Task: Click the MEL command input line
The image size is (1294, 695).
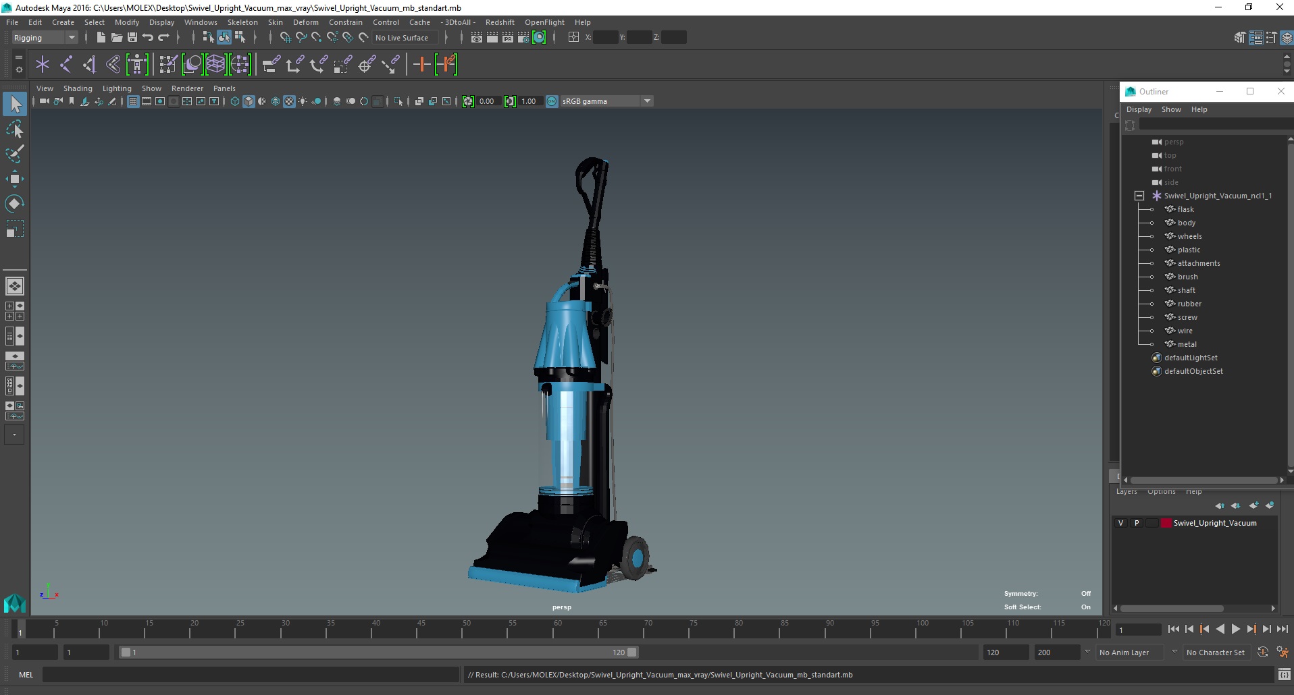Action: [x=251, y=674]
